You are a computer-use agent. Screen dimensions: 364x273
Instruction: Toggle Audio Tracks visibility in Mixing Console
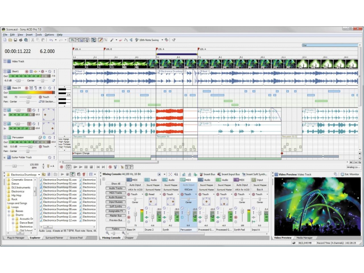(x=116, y=188)
